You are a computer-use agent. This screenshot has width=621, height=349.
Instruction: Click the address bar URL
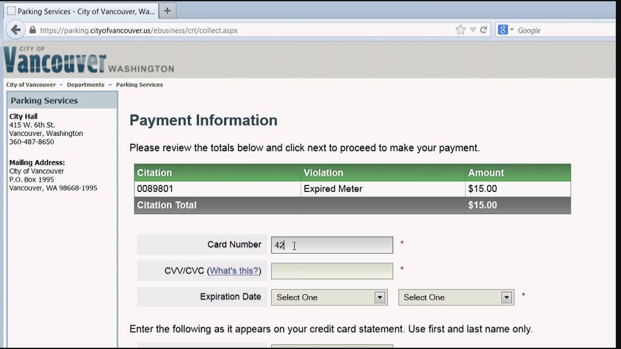139,30
